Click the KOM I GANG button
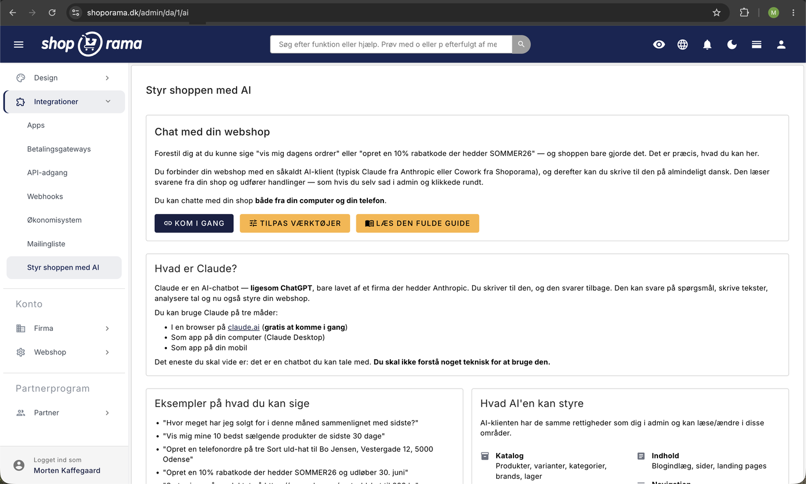Image resolution: width=806 pixels, height=484 pixels. 194,223
